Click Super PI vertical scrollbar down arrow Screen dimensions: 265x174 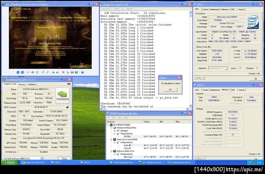(x=190, y=106)
